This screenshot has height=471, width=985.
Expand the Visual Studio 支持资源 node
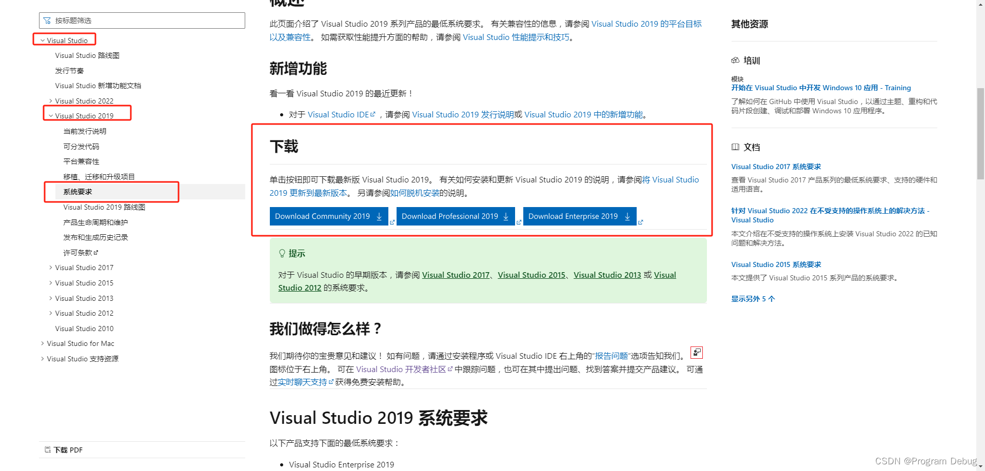point(43,359)
